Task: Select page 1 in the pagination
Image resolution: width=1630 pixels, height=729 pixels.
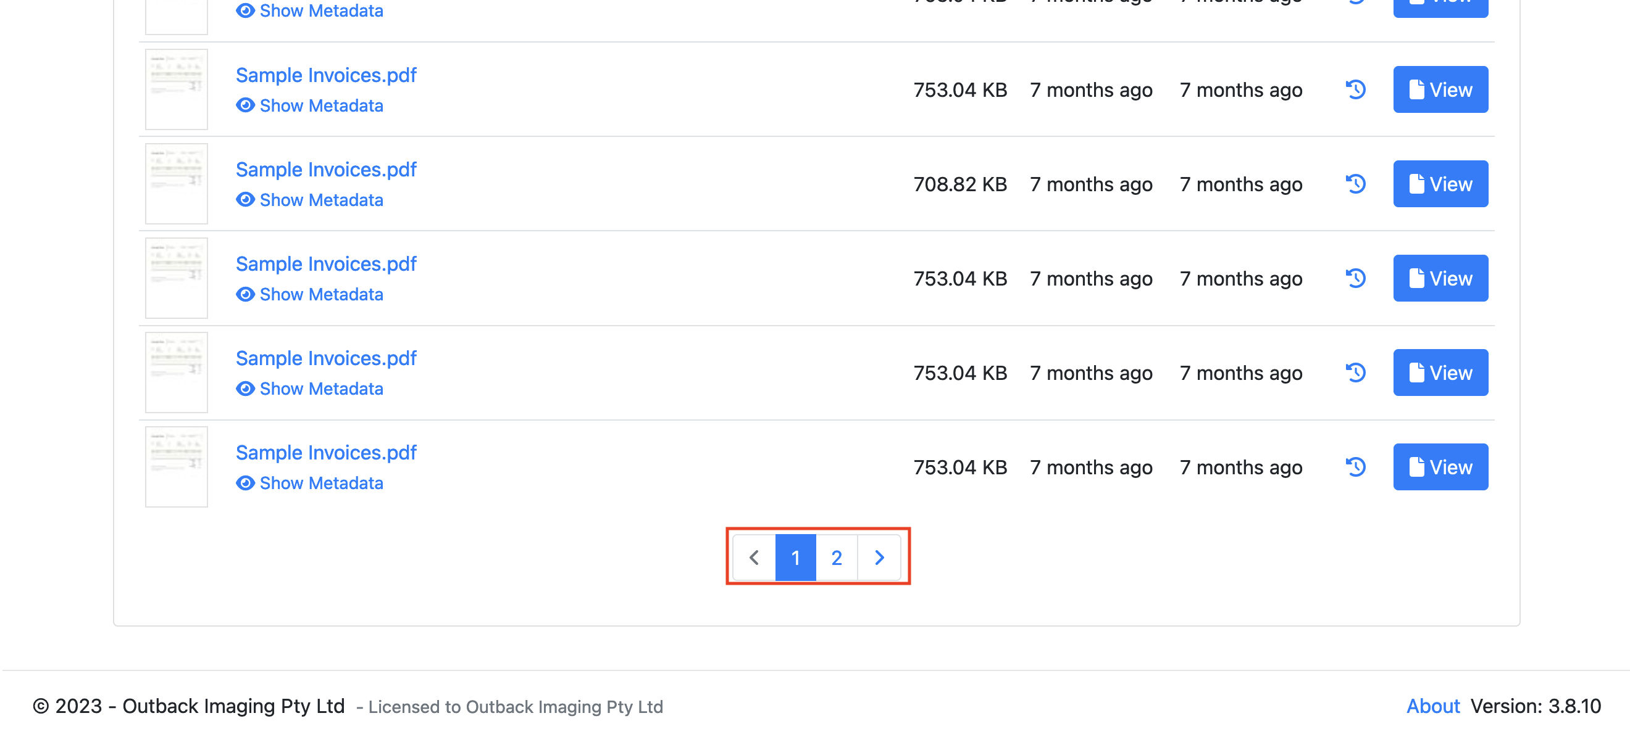Action: click(795, 558)
